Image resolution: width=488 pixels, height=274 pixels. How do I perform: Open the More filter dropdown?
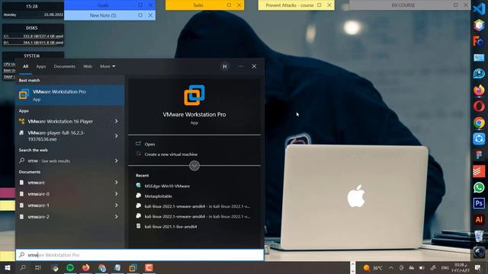point(108,66)
